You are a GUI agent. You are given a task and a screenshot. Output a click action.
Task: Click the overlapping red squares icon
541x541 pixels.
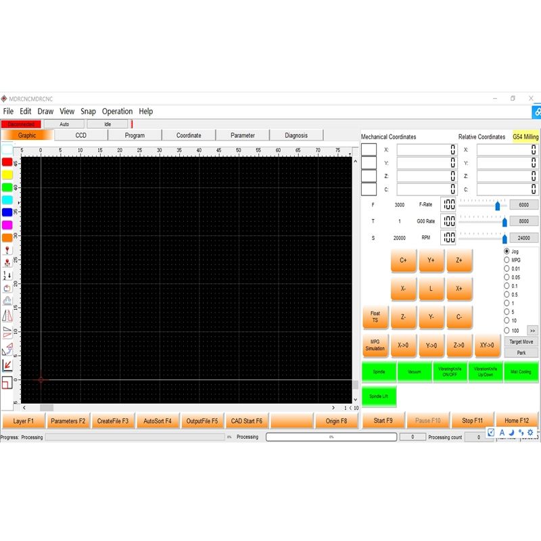[7, 382]
